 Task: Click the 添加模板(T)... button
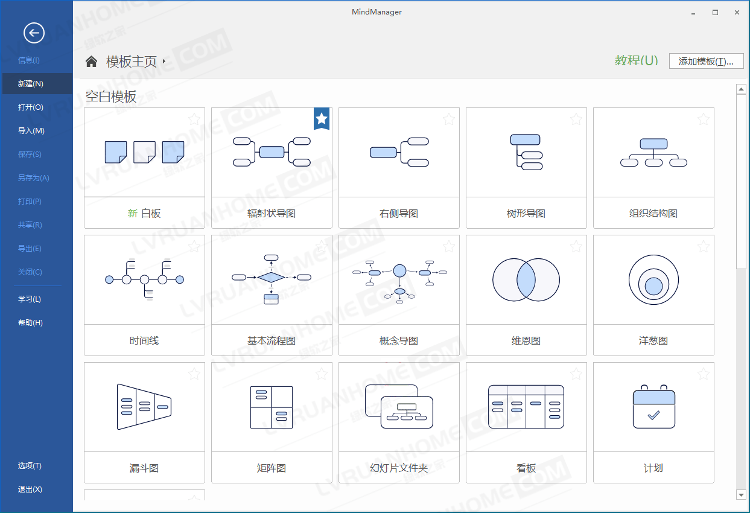pos(706,61)
